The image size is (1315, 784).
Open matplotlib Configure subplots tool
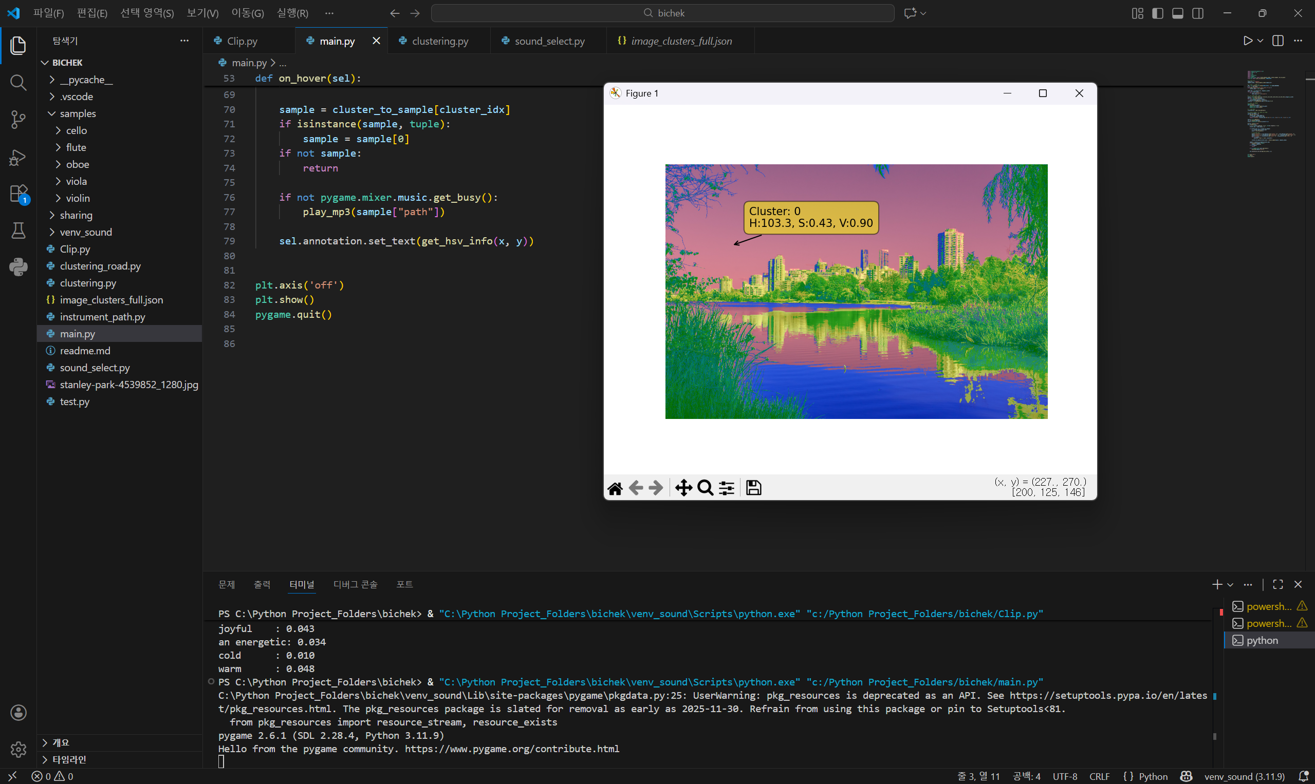coord(727,488)
